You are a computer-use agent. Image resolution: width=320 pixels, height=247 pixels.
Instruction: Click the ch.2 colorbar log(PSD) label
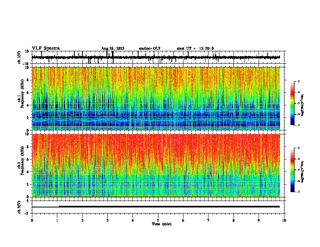(303, 172)
